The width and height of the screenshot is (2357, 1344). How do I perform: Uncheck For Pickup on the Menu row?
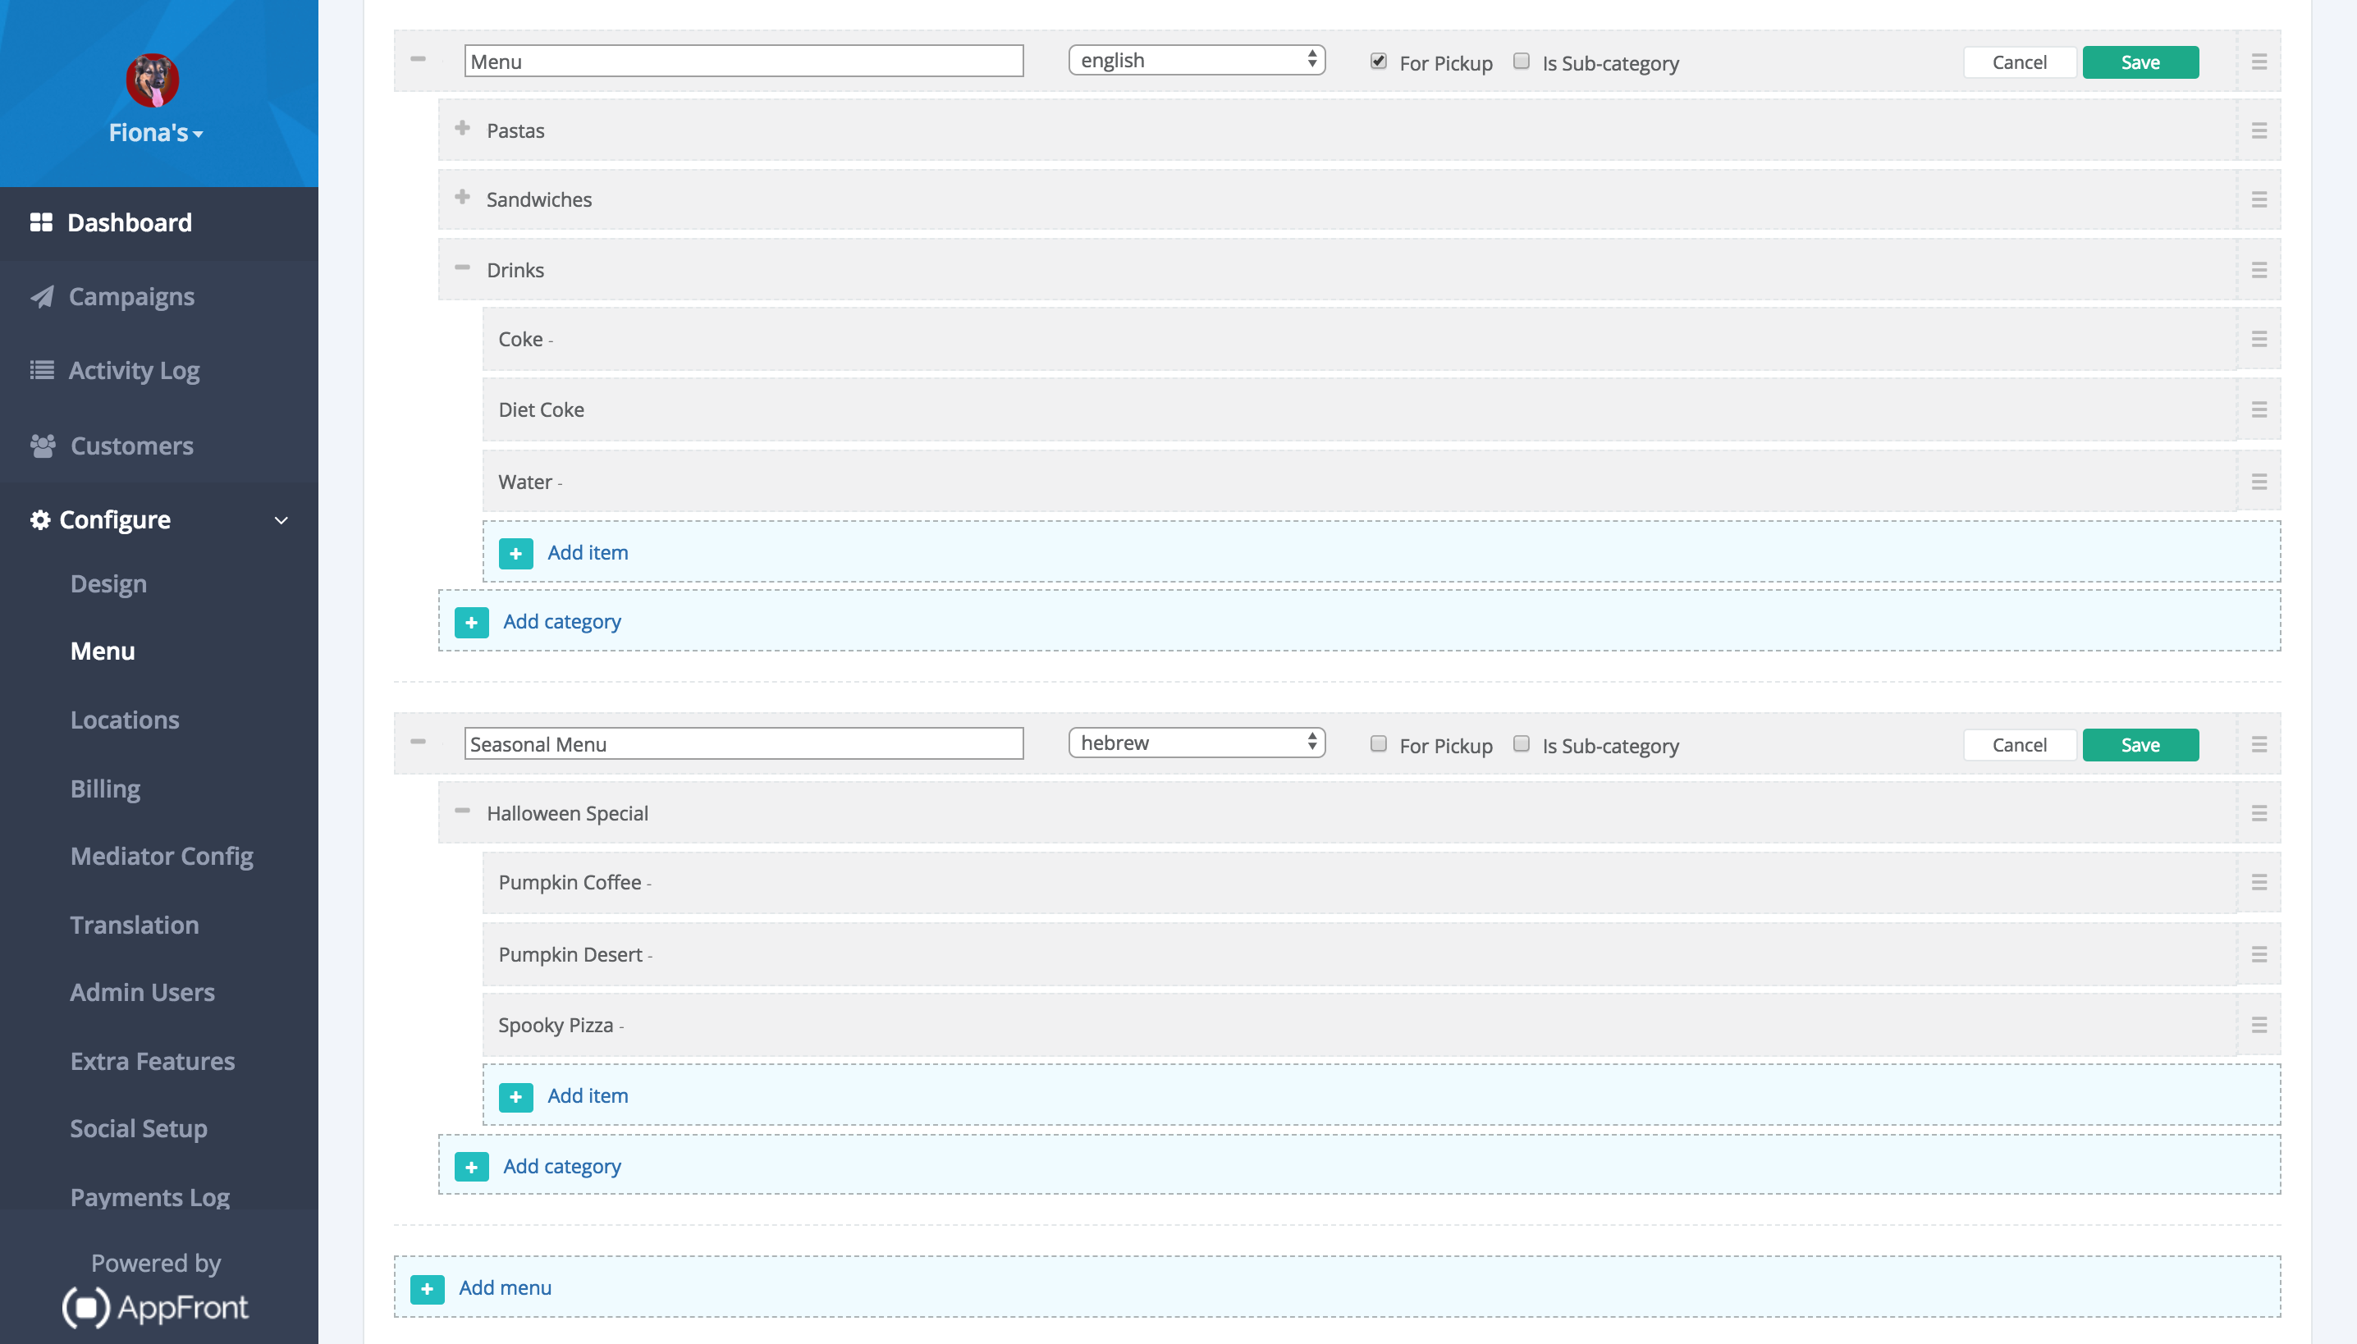(1377, 61)
